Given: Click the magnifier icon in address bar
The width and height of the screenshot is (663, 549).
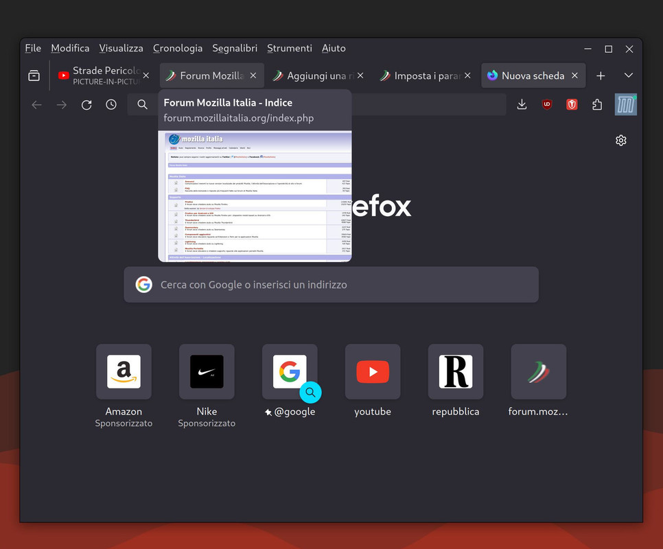Looking at the screenshot, I should pos(143,105).
